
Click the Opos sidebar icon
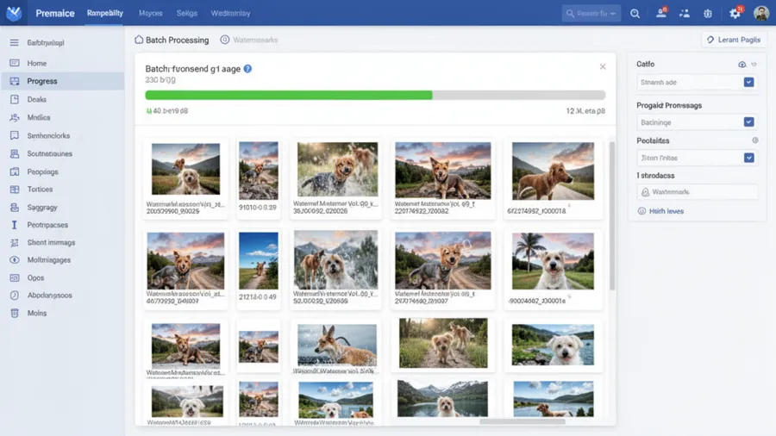(15, 277)
